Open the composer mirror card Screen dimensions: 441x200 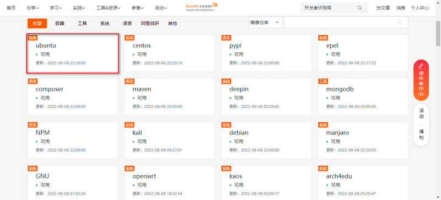click(73, 97)
